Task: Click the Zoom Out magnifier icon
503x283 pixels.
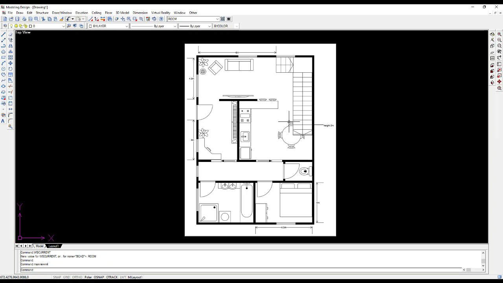Action: tap(499, 40)
